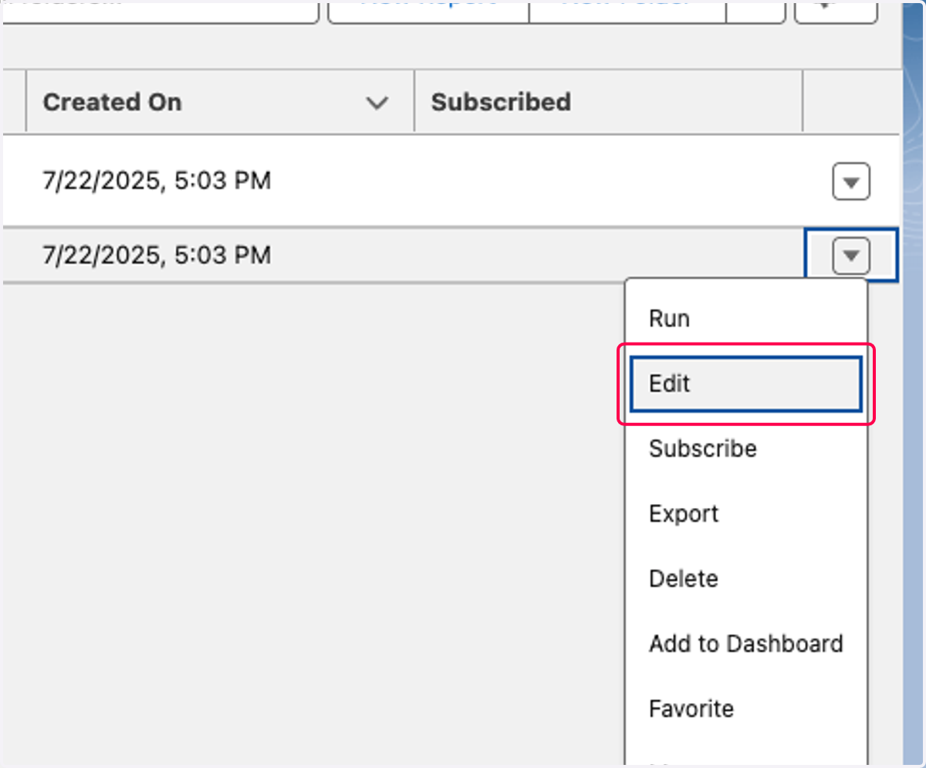Select first row's 7/22/2025 date cell

point(157,181)
